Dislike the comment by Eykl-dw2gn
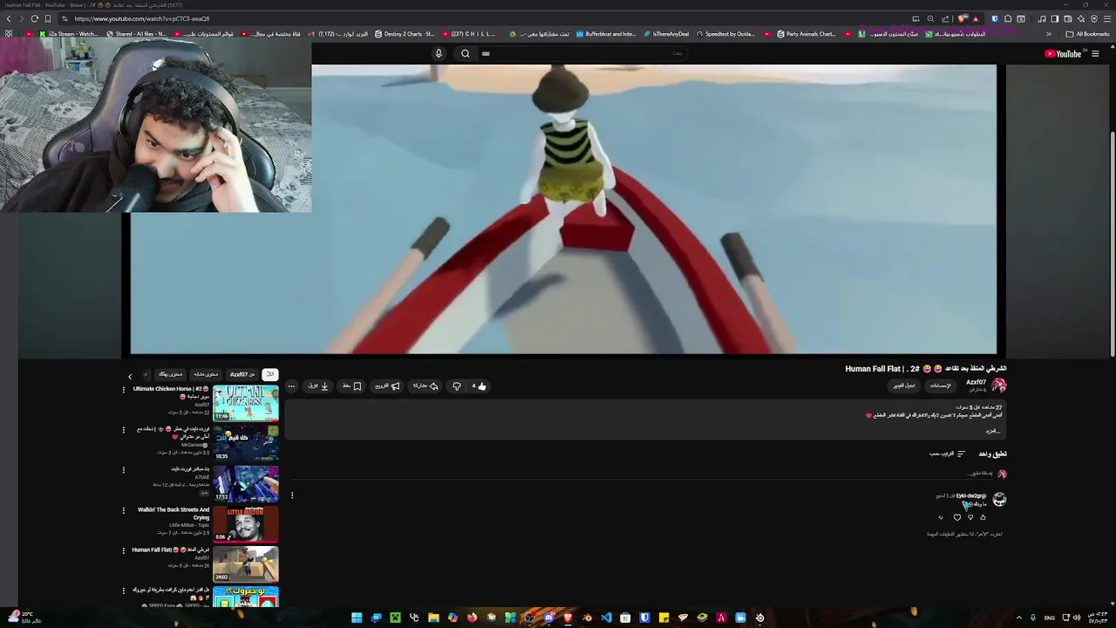 [970, 517]
